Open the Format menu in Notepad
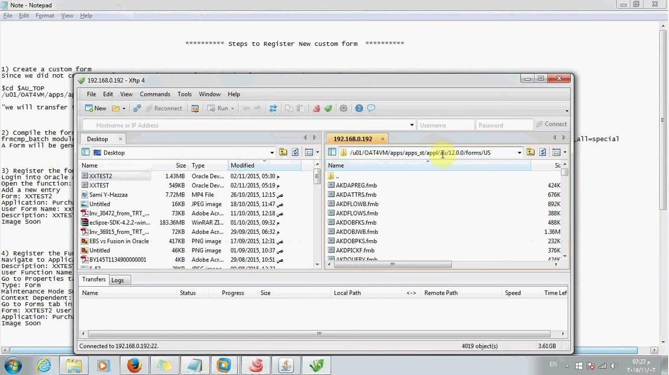The image size is (669, 375). [44, 16]
